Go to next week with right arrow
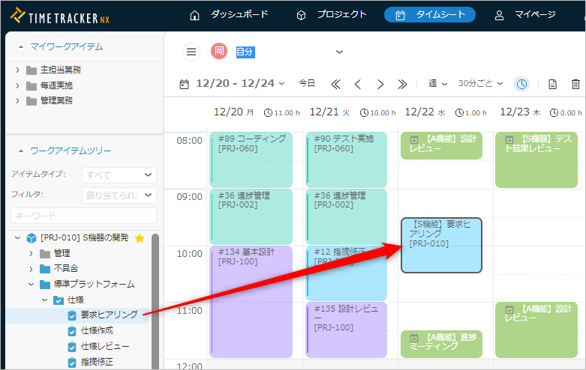The width and height of the screenshot is (586, 370). 380,84
